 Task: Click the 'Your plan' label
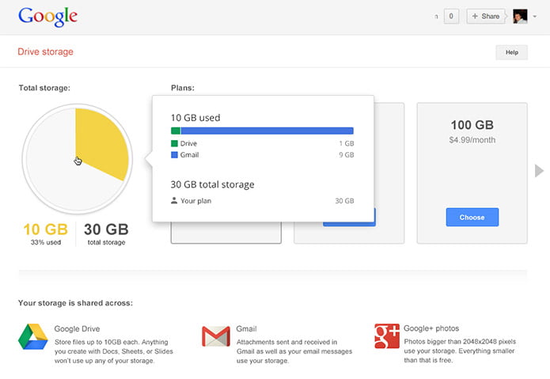(195, 201)
